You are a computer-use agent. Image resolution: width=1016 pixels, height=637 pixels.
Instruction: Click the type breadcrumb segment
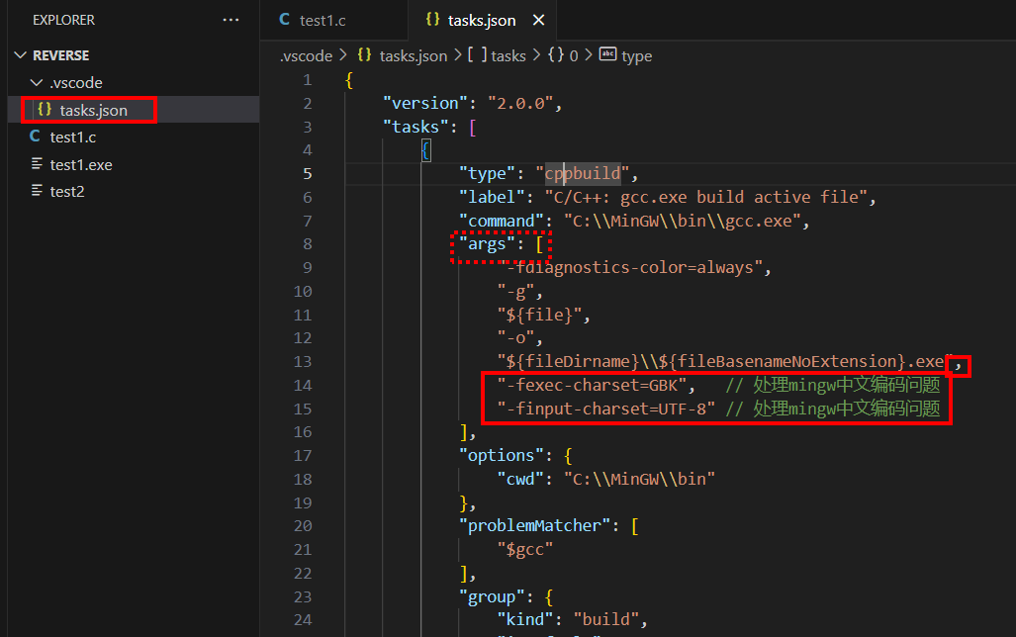[637, 55]
